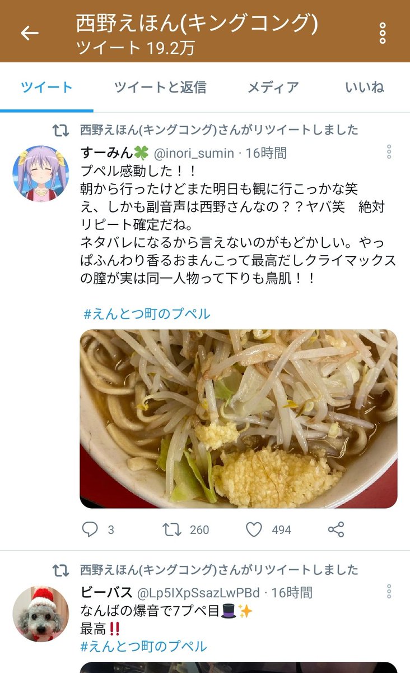Like the tweet with 494 likes
410x673 pixels.
point(254,529)
